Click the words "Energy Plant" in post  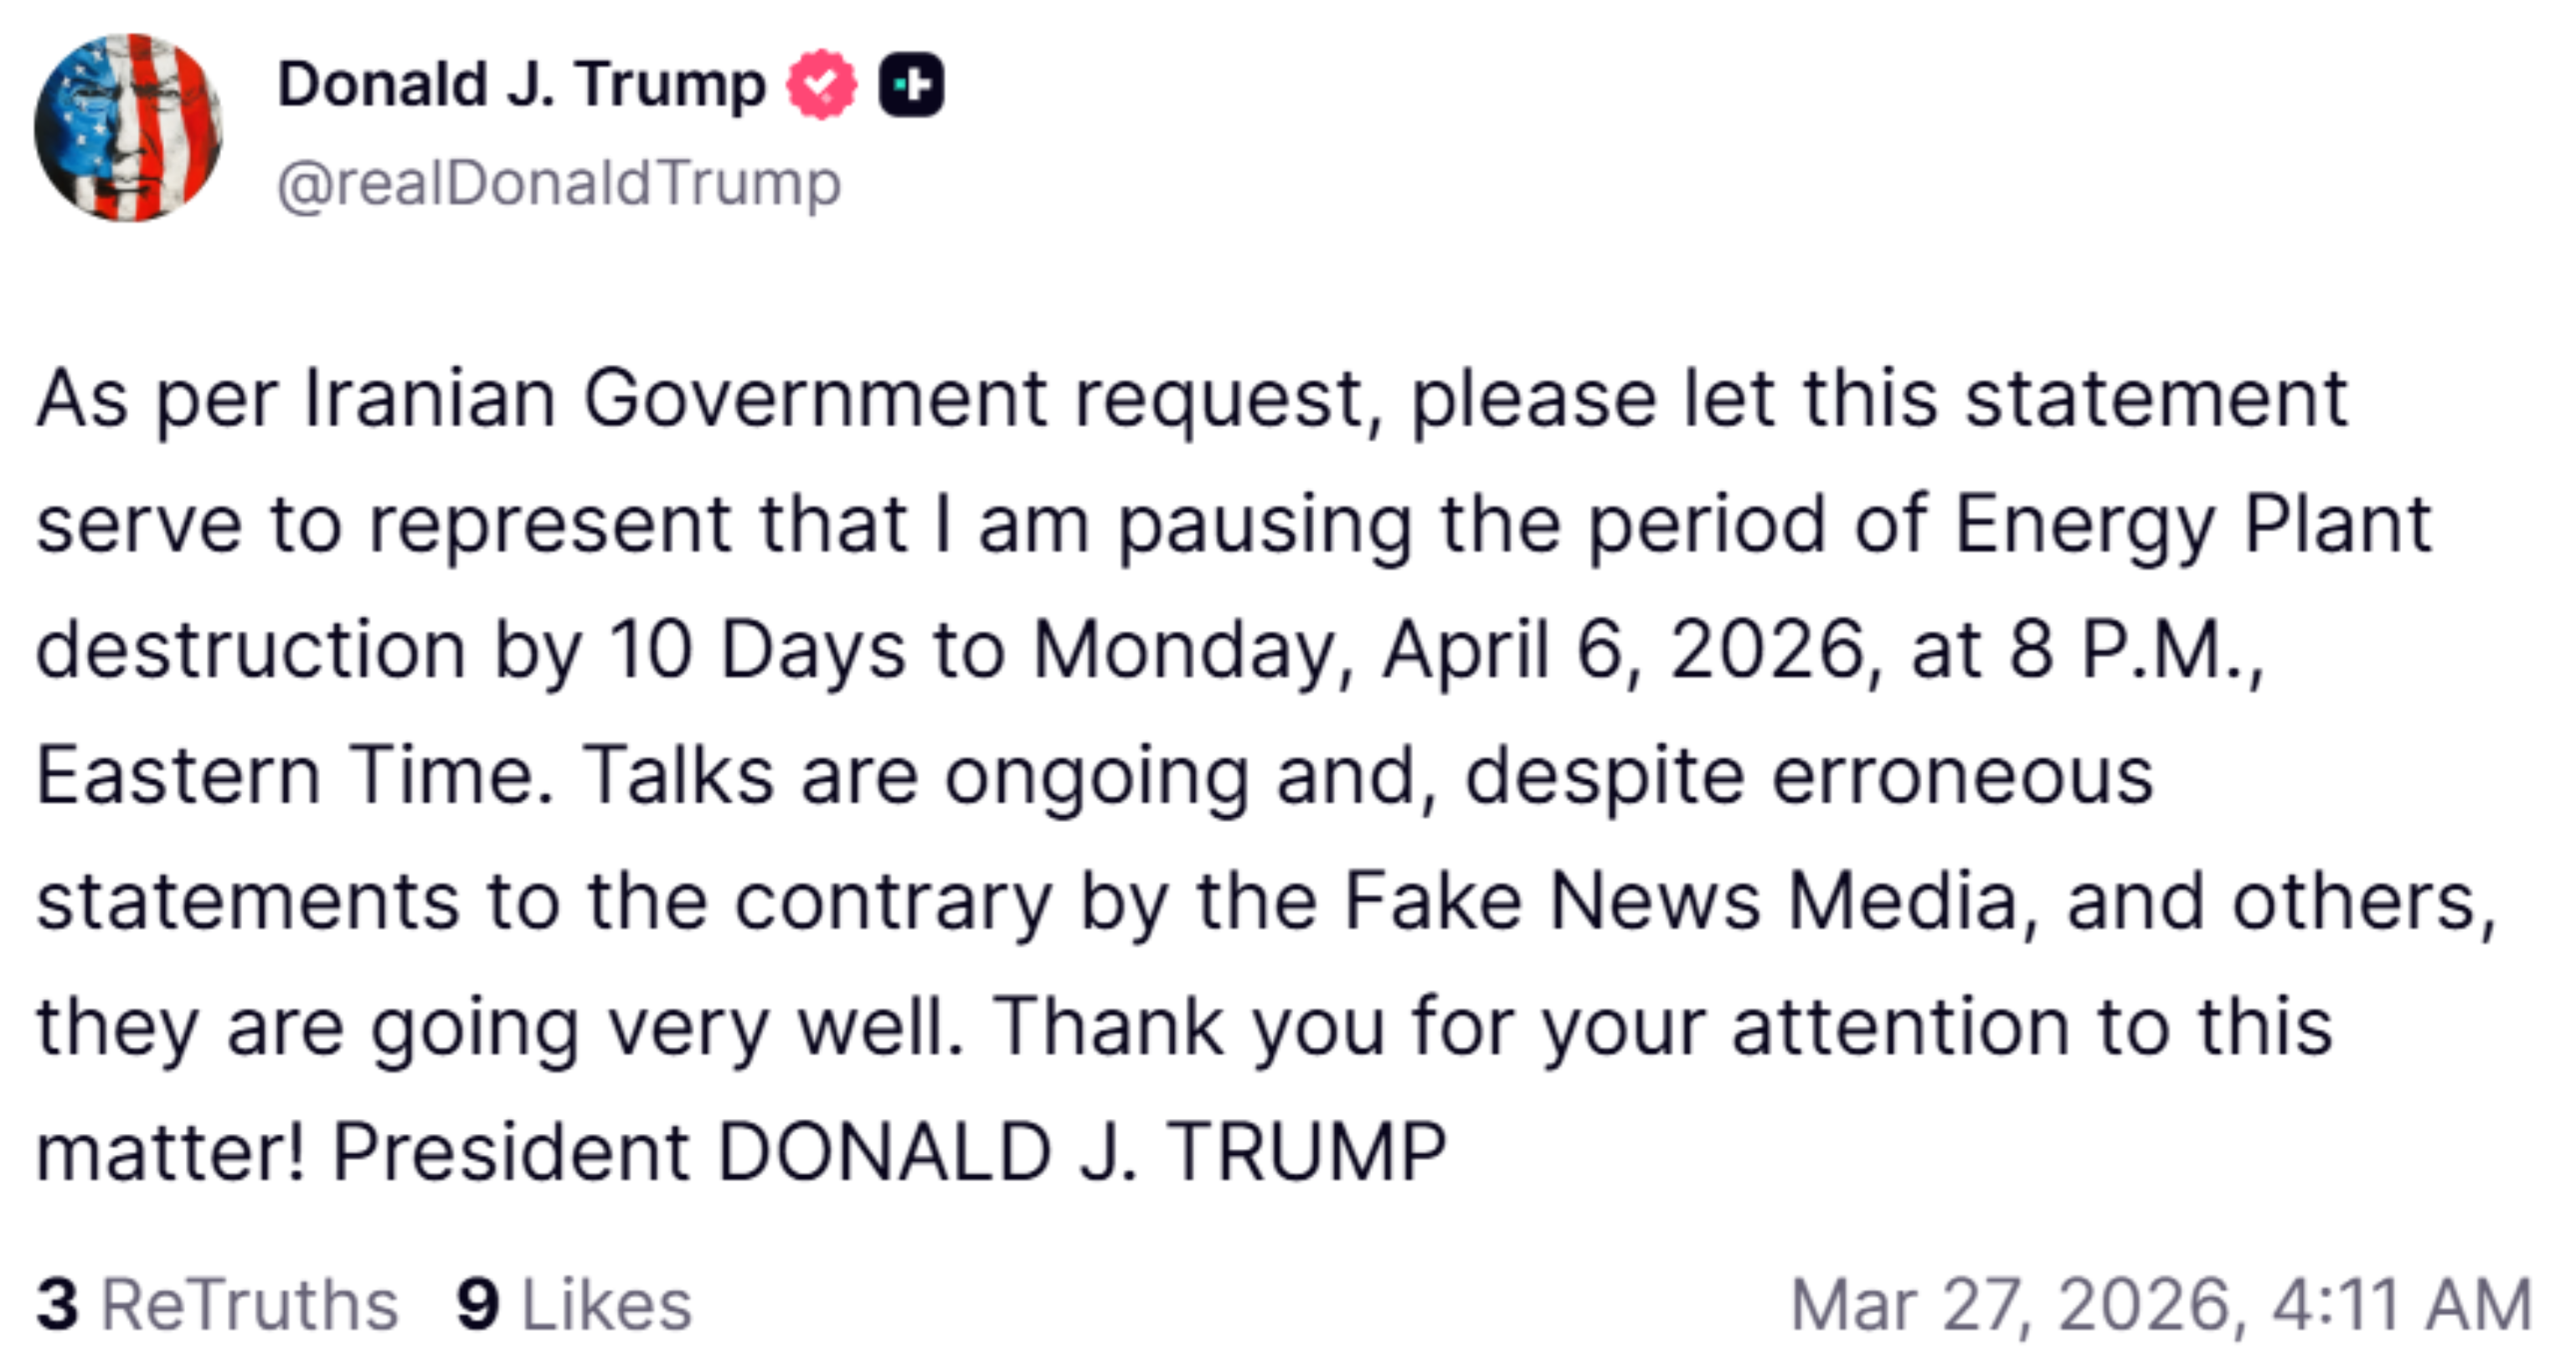tap(2192, 526)
